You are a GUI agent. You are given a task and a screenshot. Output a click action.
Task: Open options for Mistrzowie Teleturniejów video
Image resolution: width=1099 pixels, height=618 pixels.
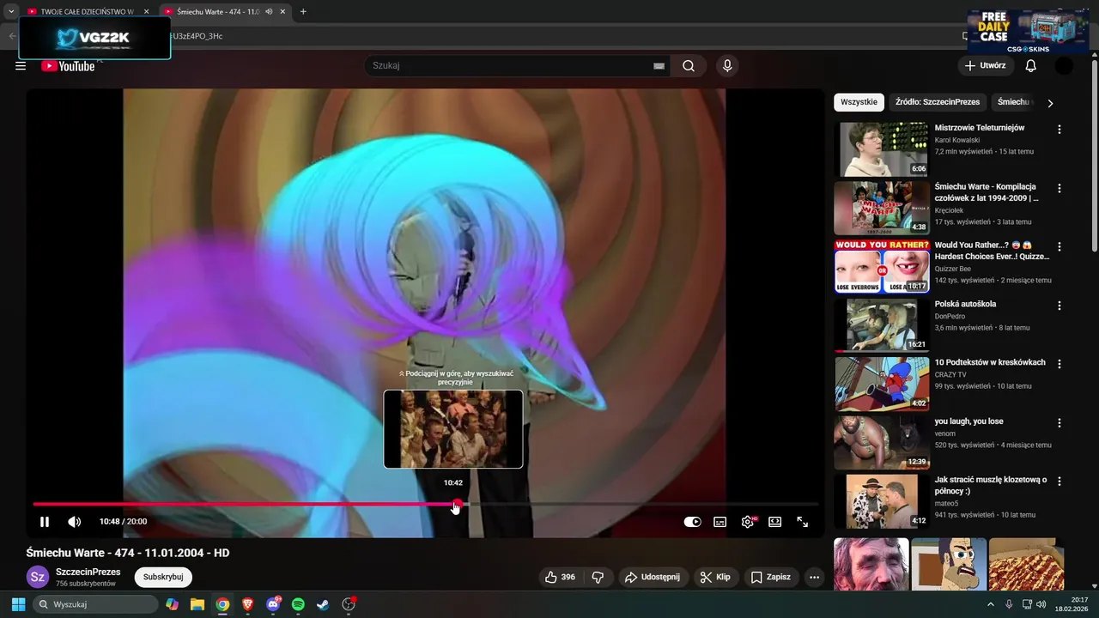[1059, 130]
